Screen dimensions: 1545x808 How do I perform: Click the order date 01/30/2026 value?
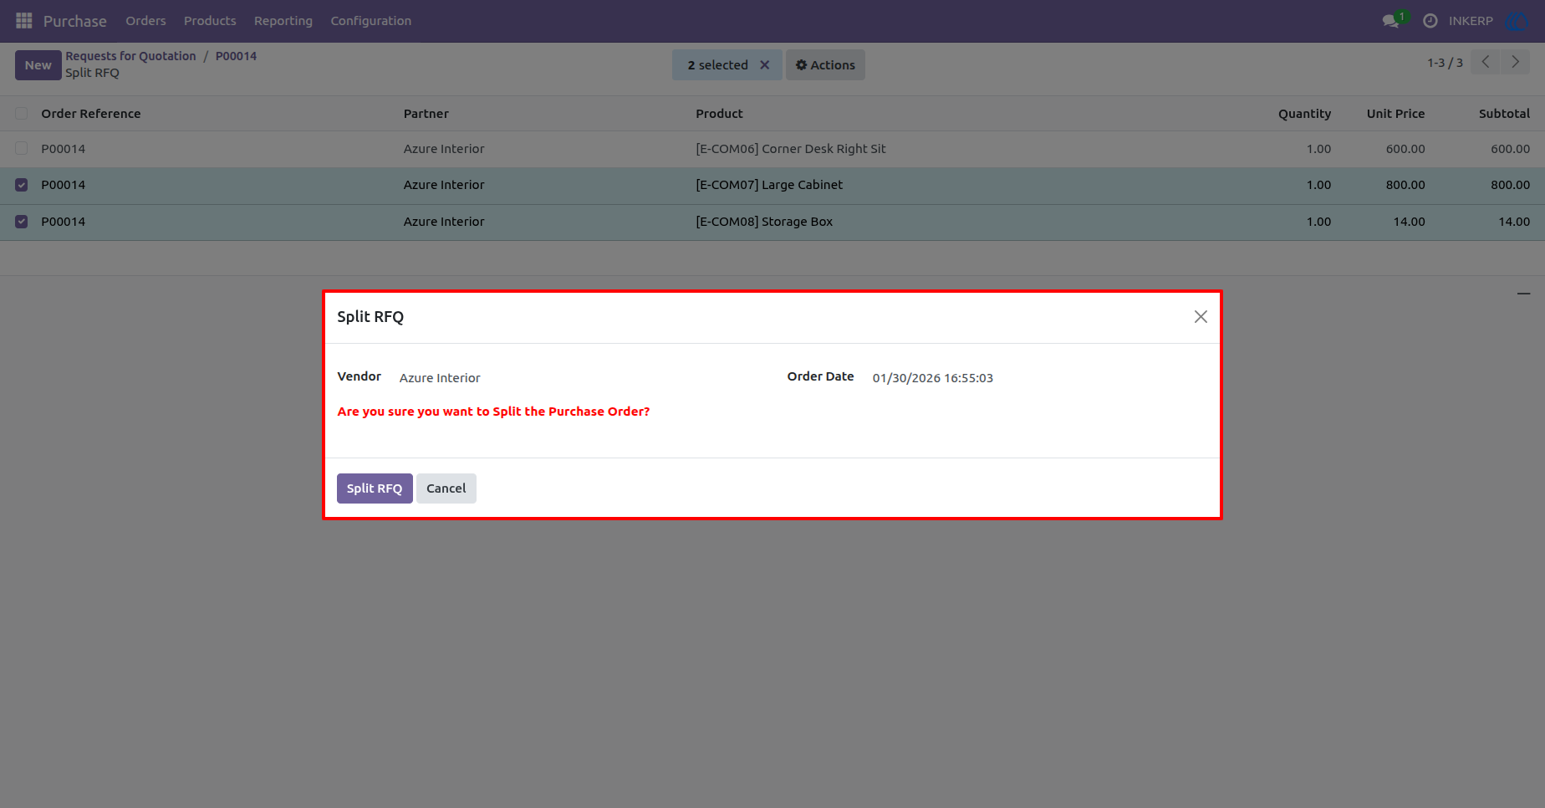point(933,378)
